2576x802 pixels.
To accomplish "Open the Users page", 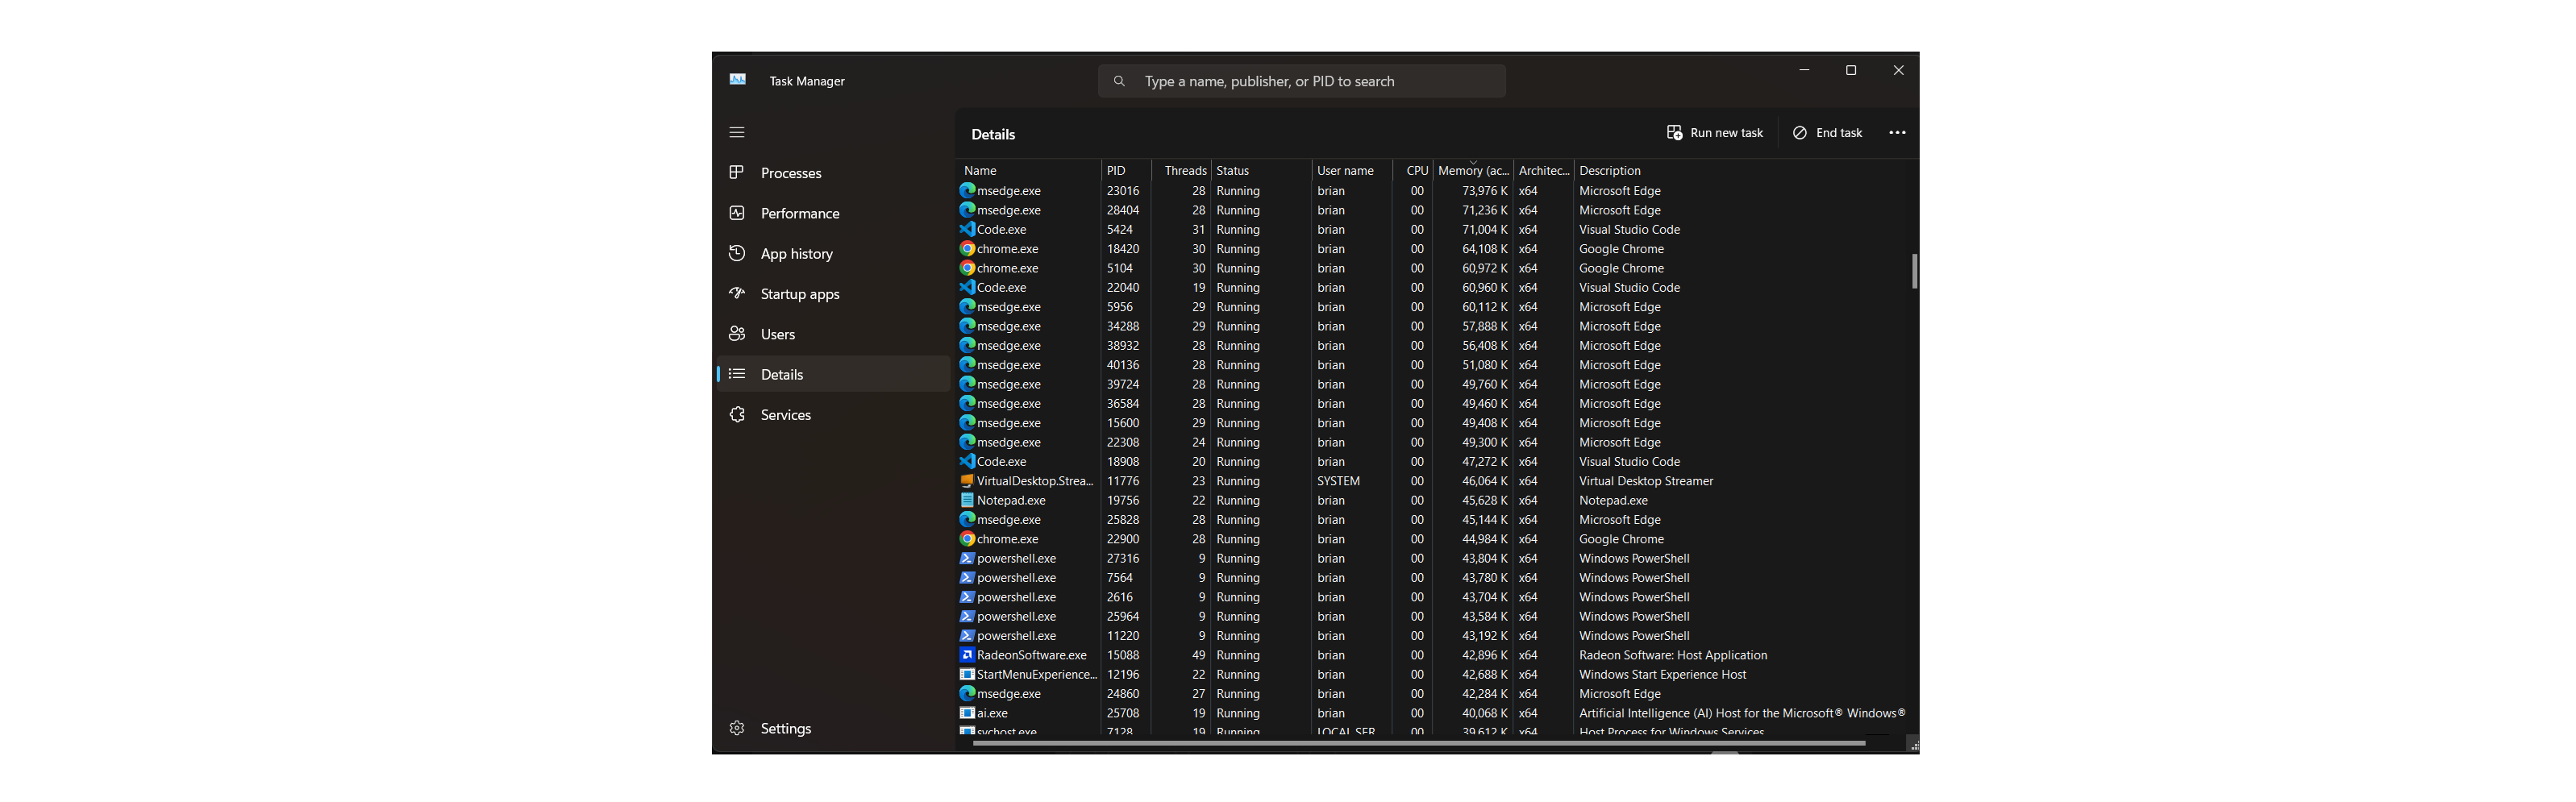I will [833, 334].
